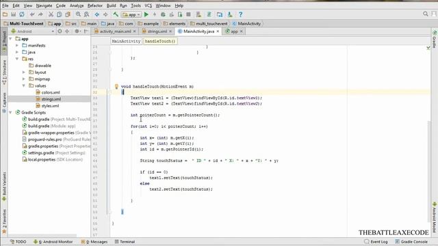This screenshot has width=438, height=246.
Task: Switch to strings.xml editor tab
Action: pyautogui.click(x=157, y=31)
